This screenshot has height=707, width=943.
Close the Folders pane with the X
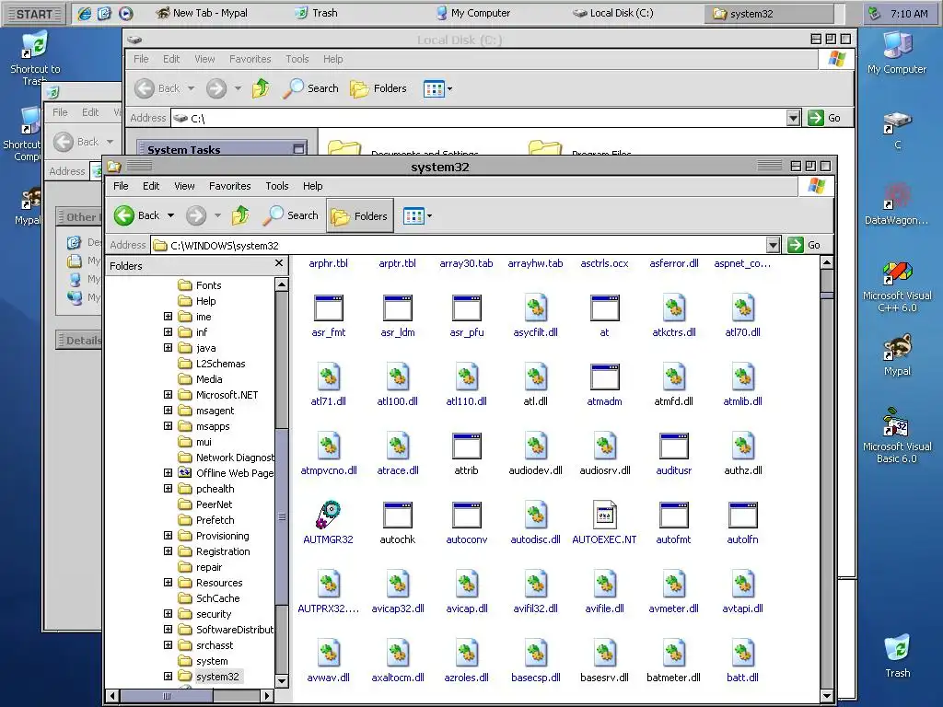point(278,263)
